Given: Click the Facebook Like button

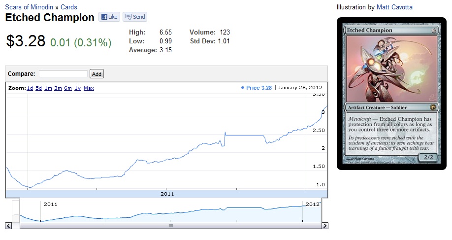Looking at the screenshot, I should (109, 17).
